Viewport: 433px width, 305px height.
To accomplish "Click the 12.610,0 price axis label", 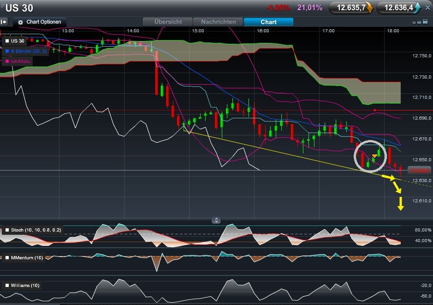I will click(x=421, y=201).
